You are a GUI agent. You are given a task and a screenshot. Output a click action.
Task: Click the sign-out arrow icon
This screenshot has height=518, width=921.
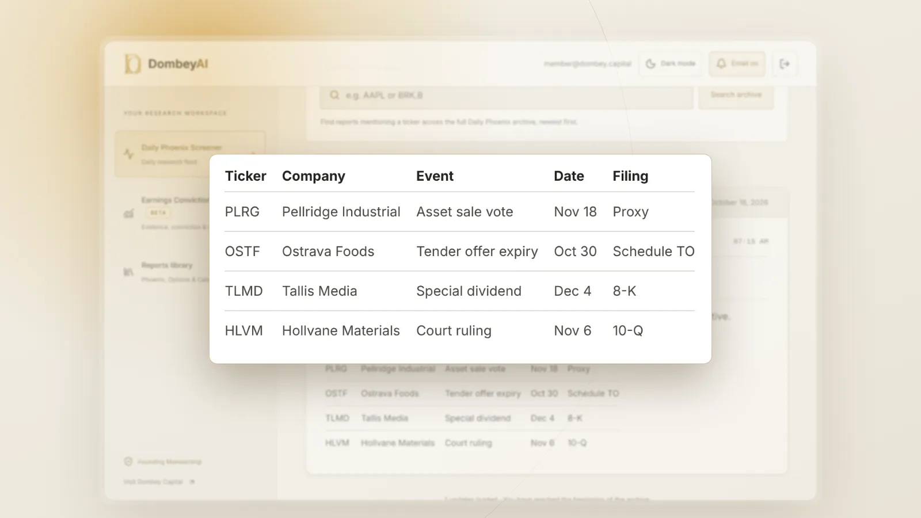click(x=785, y=64)
